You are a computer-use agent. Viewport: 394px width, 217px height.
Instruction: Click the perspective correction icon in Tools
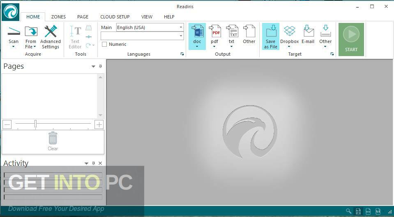pos(89,28)
